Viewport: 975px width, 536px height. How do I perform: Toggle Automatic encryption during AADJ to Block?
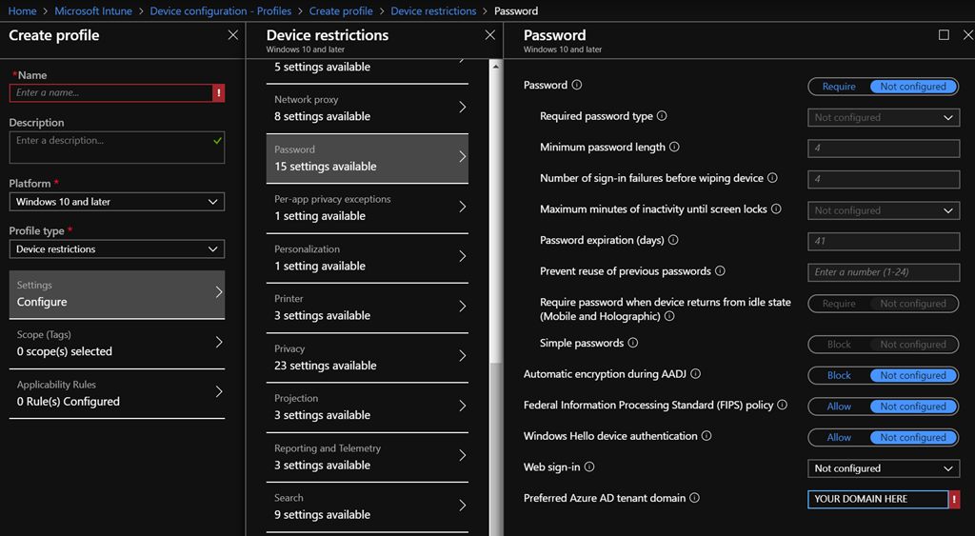(x=839, y=375)
